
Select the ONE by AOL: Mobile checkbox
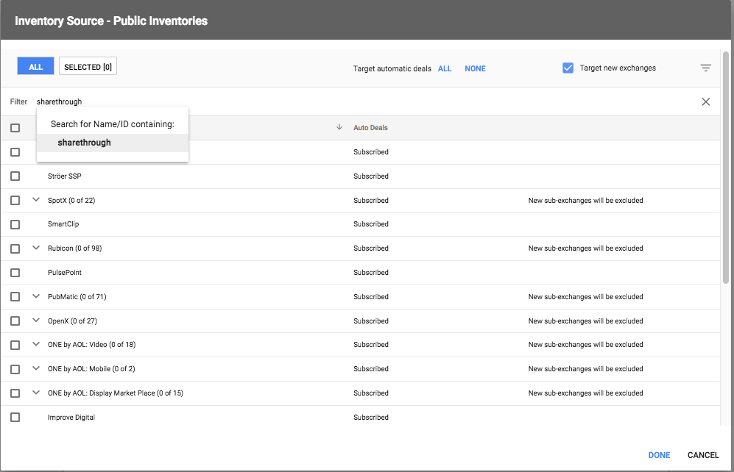click(15, 369)
